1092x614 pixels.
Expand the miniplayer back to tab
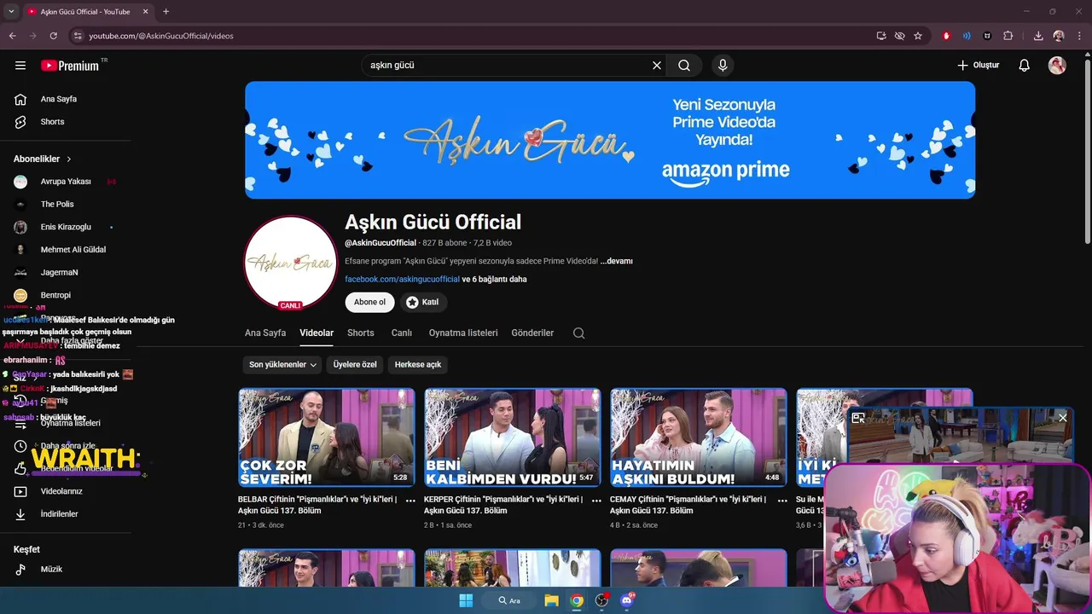click(858, 418)
